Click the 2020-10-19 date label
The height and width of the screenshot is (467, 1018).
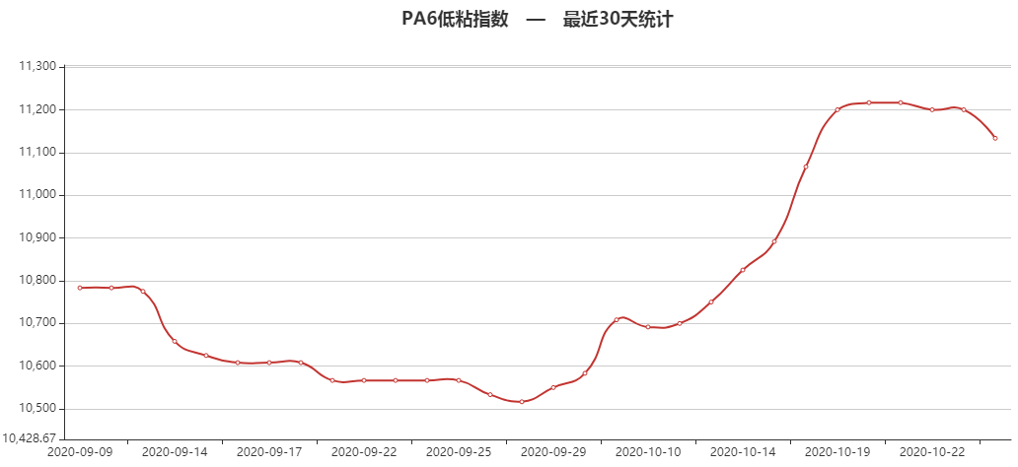pyautogui.click(x=838, y=451)
